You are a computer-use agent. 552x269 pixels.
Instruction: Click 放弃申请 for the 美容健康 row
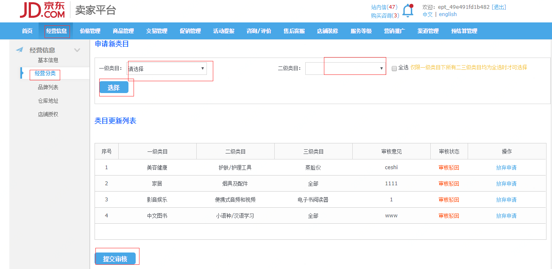507,167
